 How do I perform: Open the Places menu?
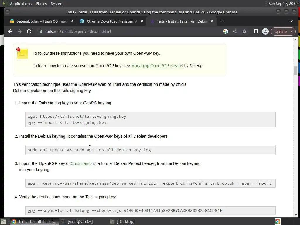click(x=41, y=4)
